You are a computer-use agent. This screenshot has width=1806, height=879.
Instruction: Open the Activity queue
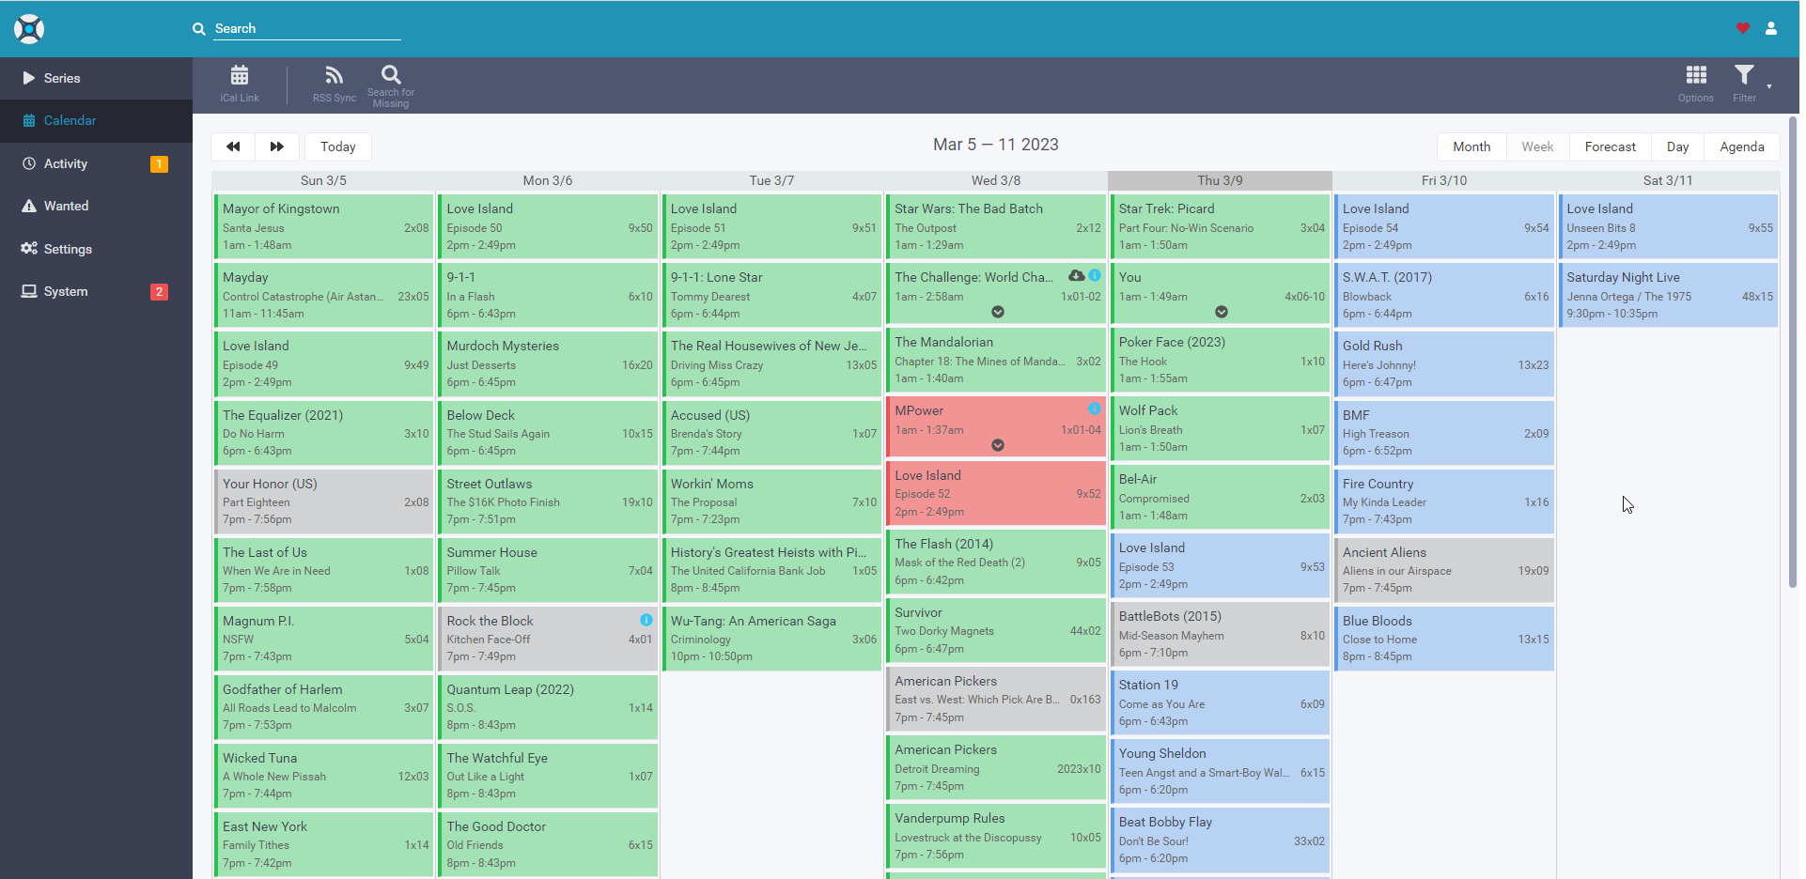click(x=65, y=163)
